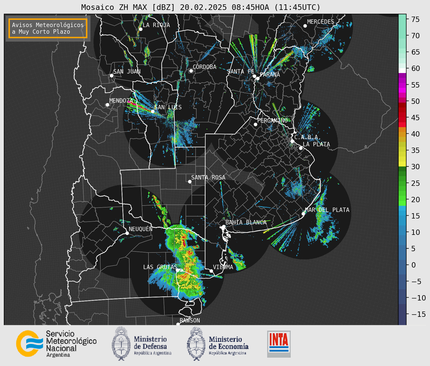
Task: Click the Servicio Meteorológico Nacional sun-wave logo
Action: (29, 343)
